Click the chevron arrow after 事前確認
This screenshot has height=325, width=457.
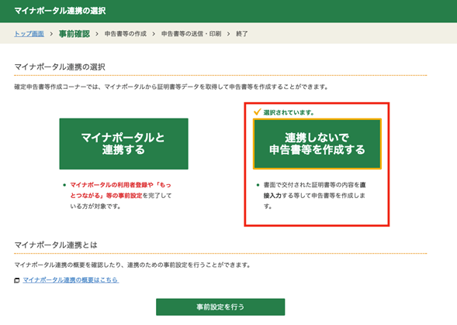click(x=97, y=34)
